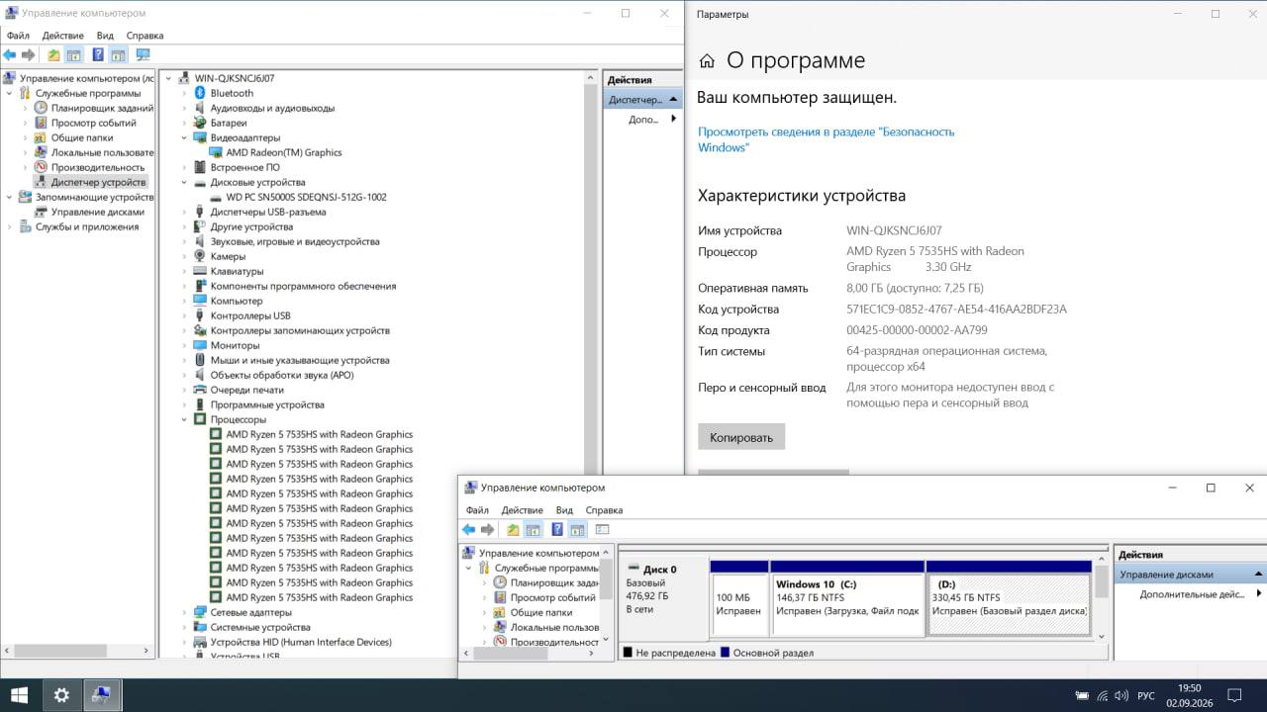Click the Диск 0 disk header
1267x712 pixels.
click(664, 599)
